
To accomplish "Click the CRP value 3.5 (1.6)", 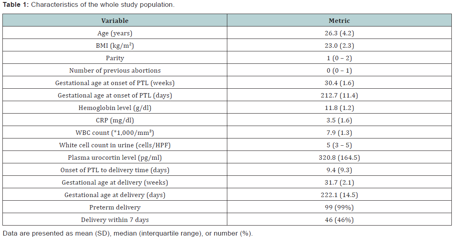I will 339,120.
